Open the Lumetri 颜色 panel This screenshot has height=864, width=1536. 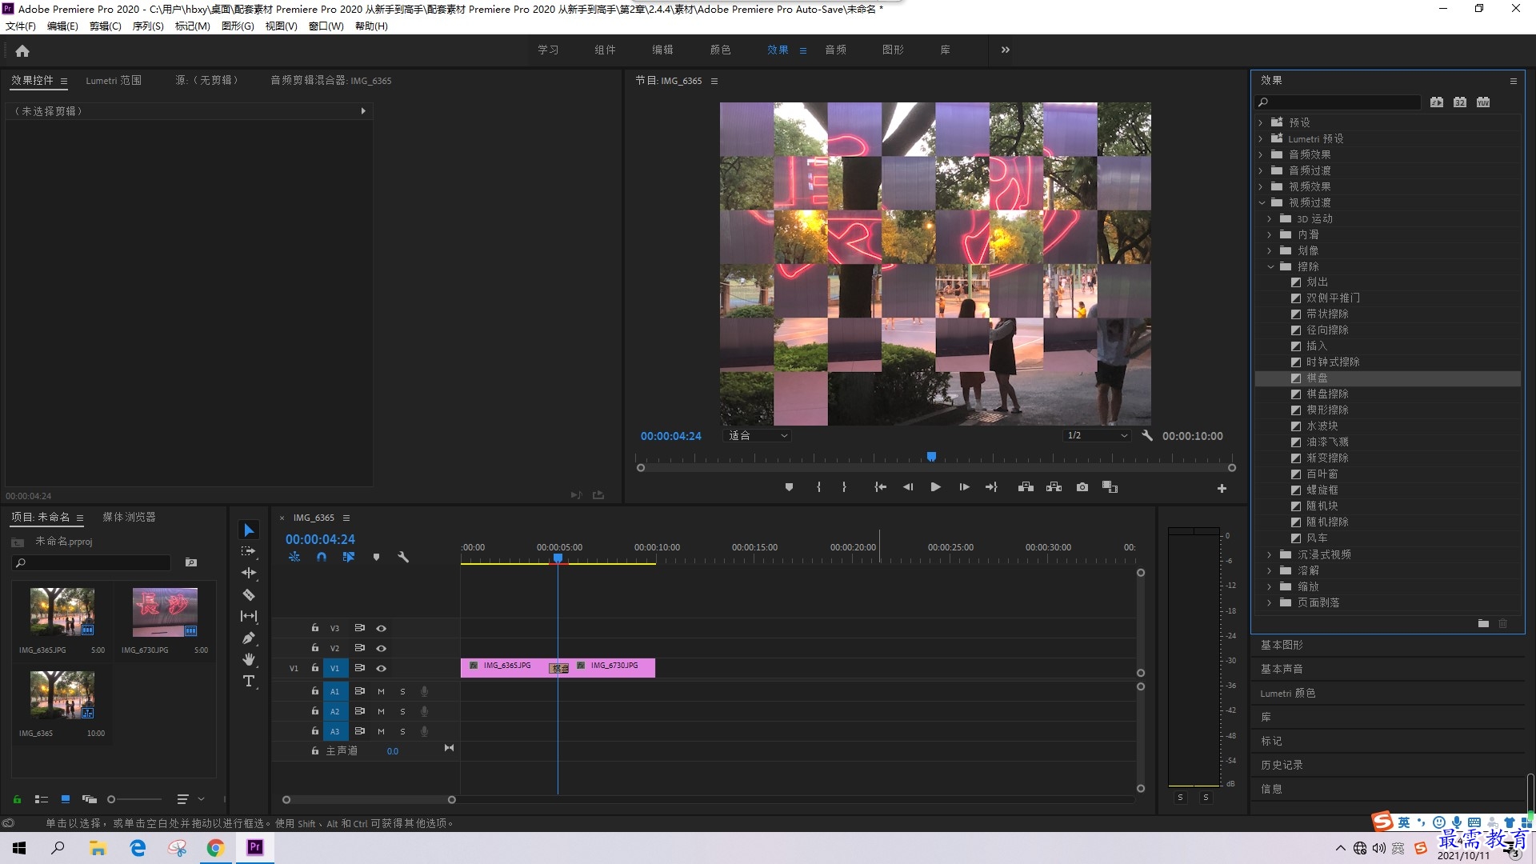pos(1288,694)
